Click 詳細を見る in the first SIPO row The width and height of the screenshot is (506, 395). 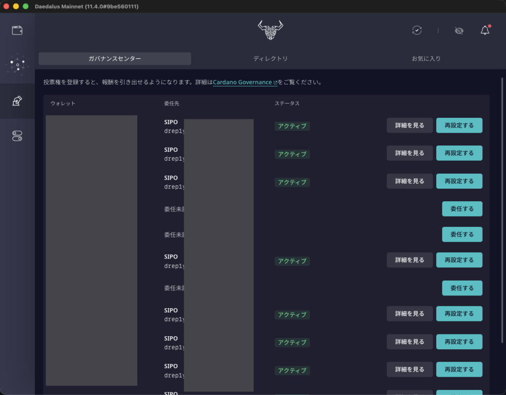410,125
